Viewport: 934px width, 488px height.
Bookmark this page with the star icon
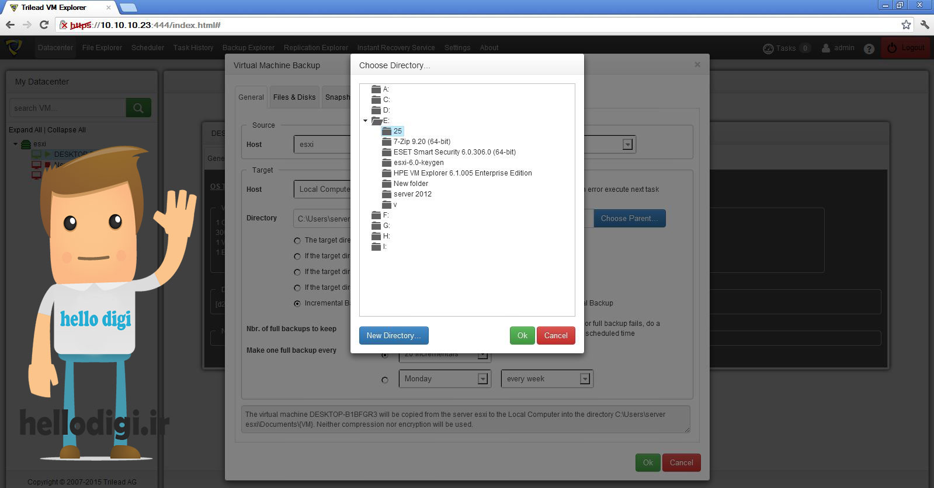click(906, 24)
